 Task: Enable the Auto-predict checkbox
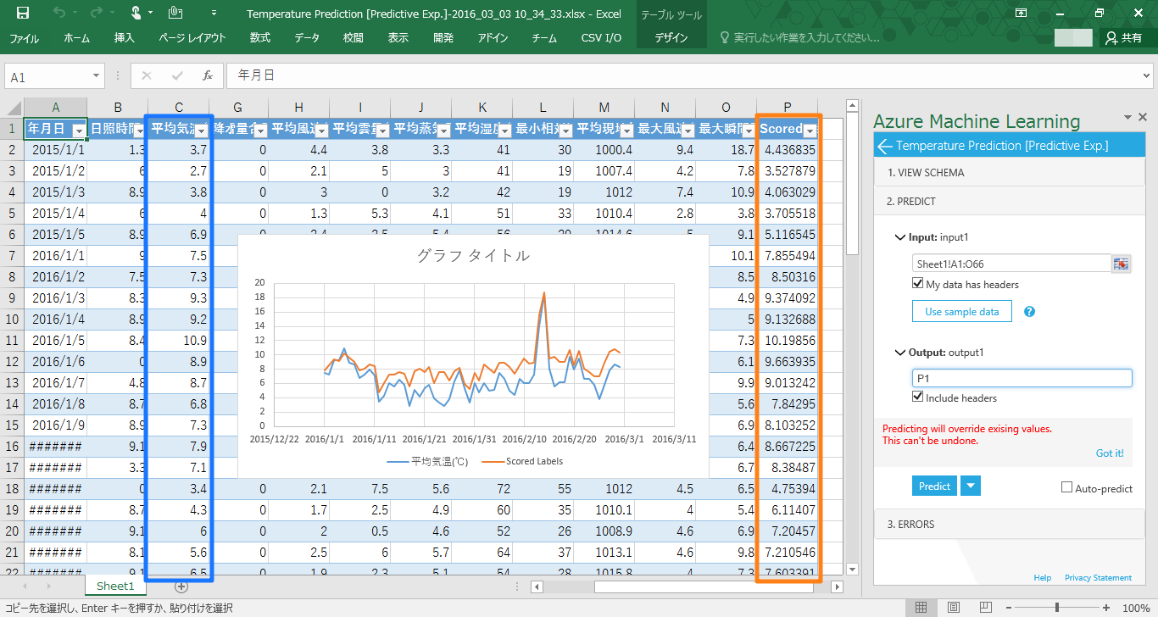click(1067, 487)
